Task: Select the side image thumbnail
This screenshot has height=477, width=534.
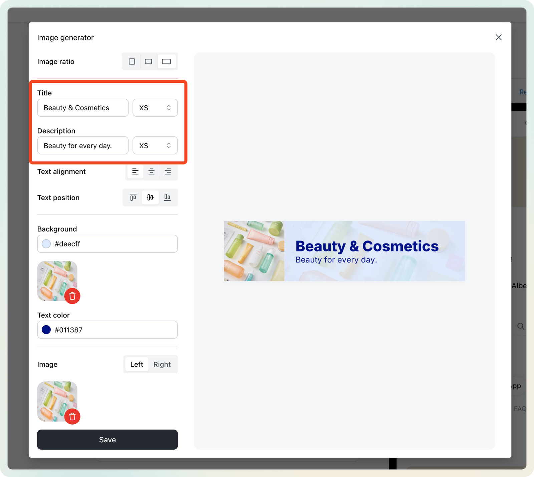Action: (57, 401)
